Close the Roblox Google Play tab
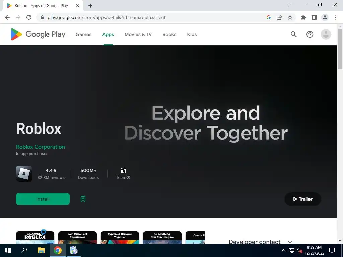Screen dimensions: 343x257 click(78, 6)
